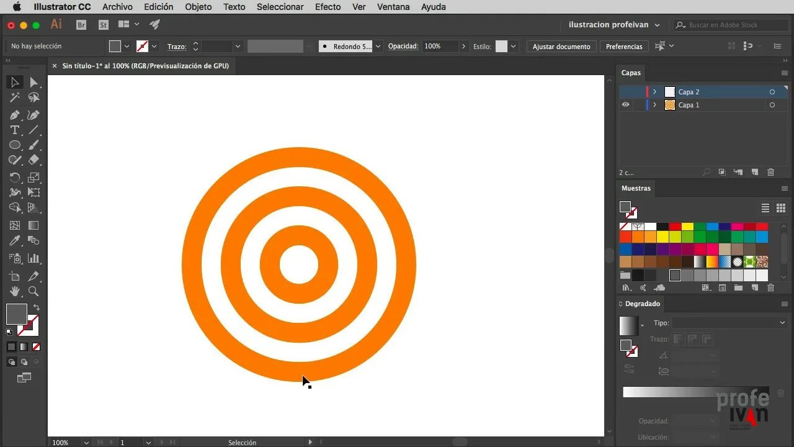Select the Symbol Sprayer tool
The image size is (794, 447).
(15, 258)
